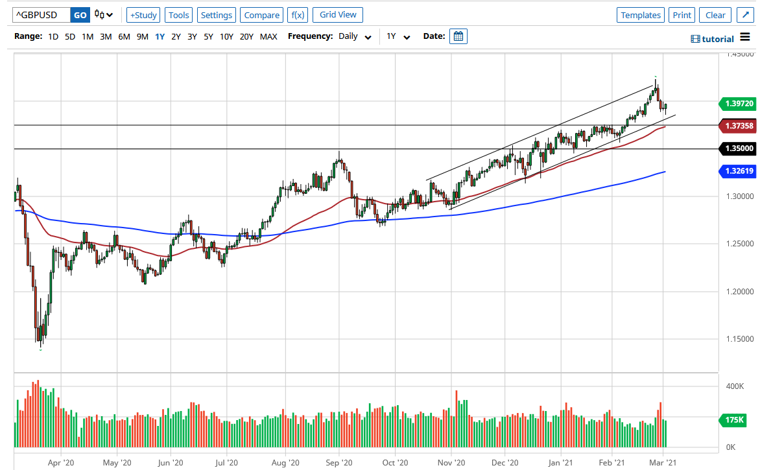Open the date calendar picker
This screenshot has width=760, height=470.
click(x=458, y=36)
